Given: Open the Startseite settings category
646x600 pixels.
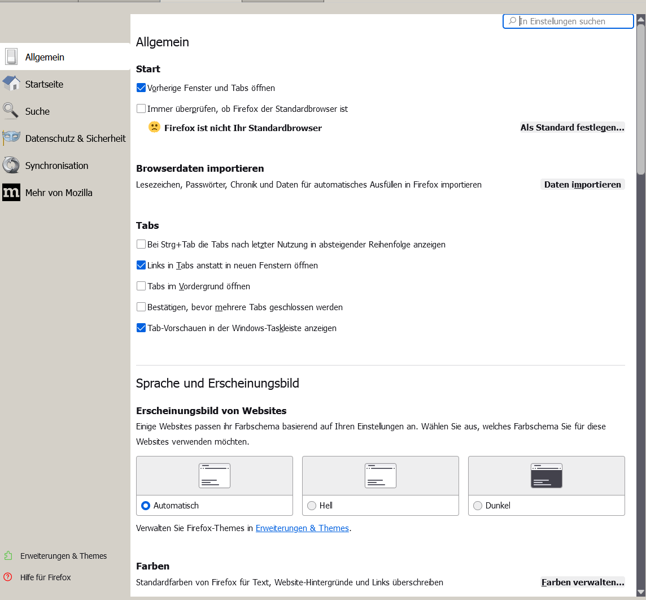Looking at the screenshot, I should (65, 84).
